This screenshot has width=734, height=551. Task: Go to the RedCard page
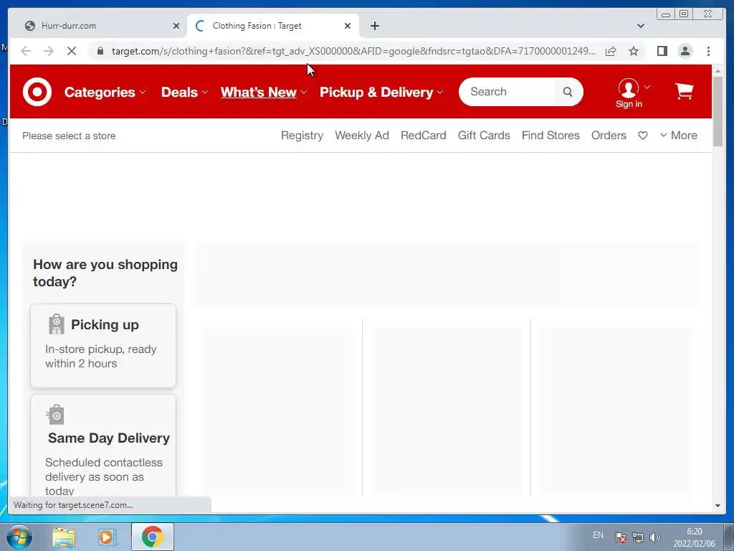tap(423, 136)
